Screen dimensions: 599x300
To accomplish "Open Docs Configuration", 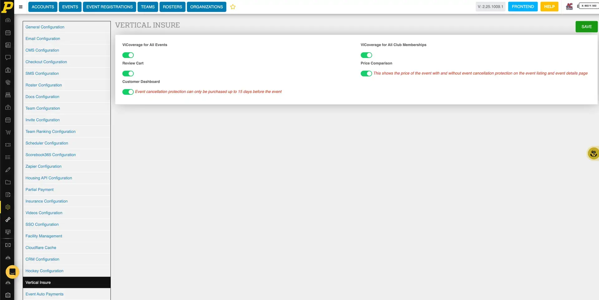I will point(66,97).
